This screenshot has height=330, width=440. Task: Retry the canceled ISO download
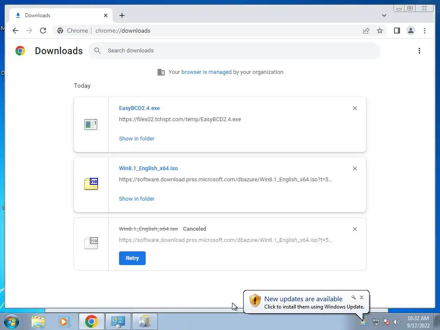(x=132, y=258)
